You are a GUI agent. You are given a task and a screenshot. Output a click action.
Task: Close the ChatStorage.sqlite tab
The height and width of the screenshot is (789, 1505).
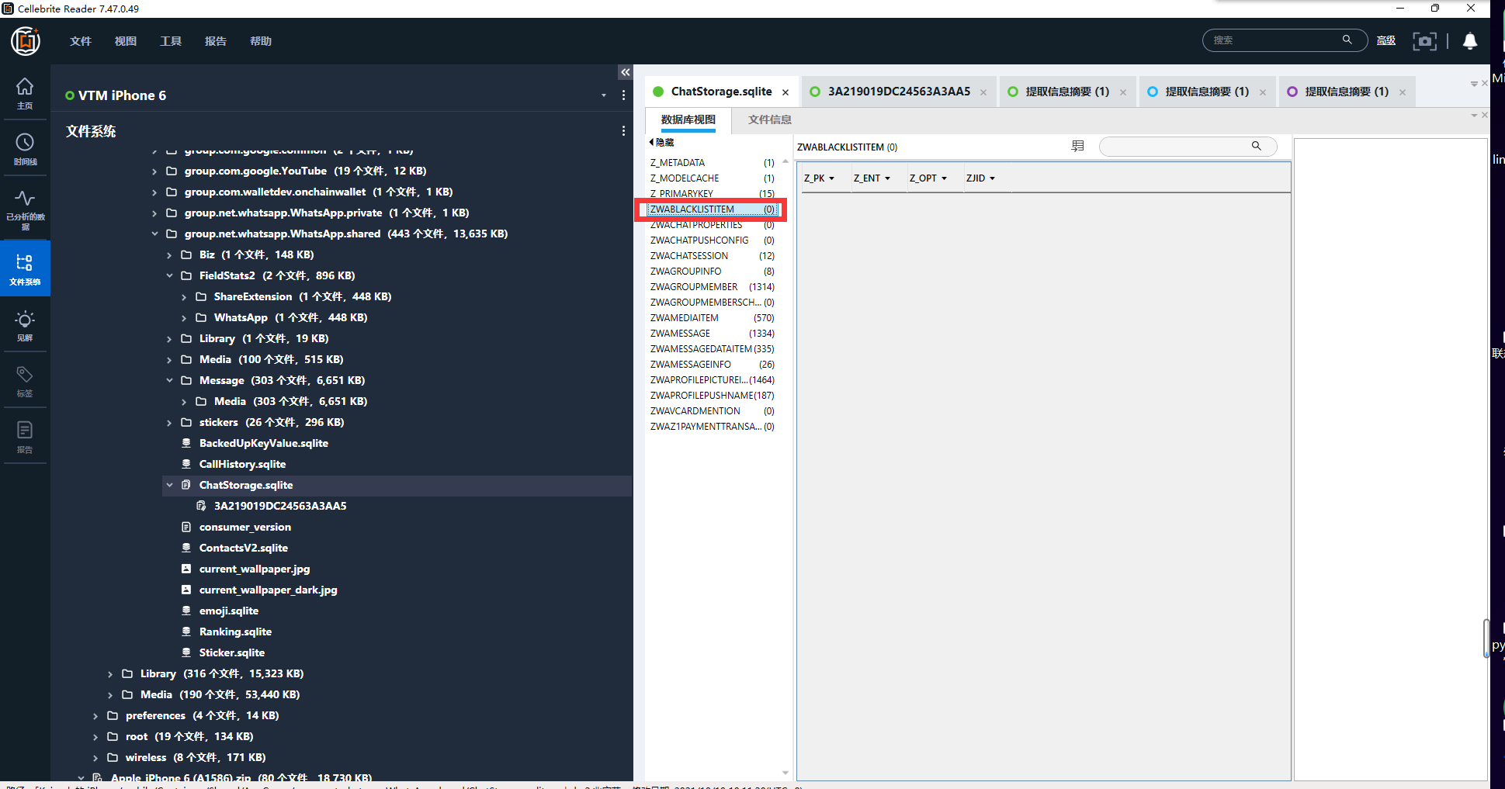pos(785,92)
